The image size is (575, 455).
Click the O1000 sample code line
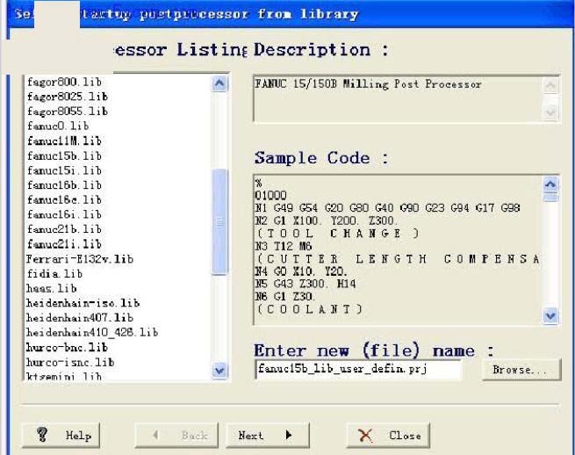pyautogui.click(x=271, y=195)
